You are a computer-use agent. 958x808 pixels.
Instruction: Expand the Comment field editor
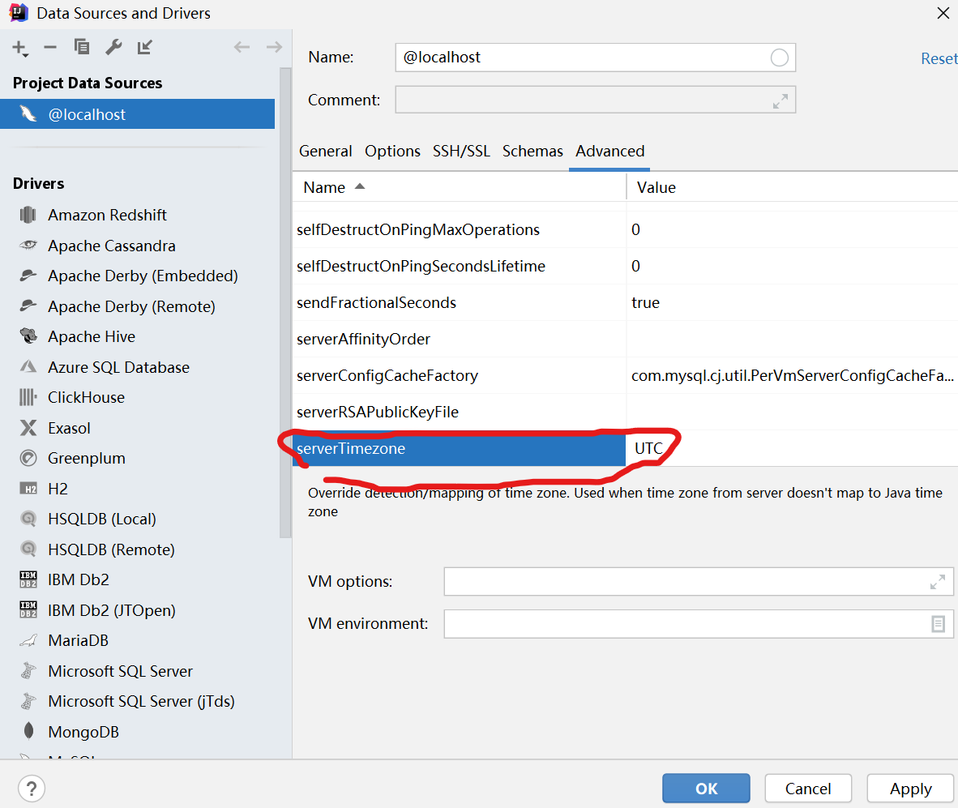click(x=781, y=100)
